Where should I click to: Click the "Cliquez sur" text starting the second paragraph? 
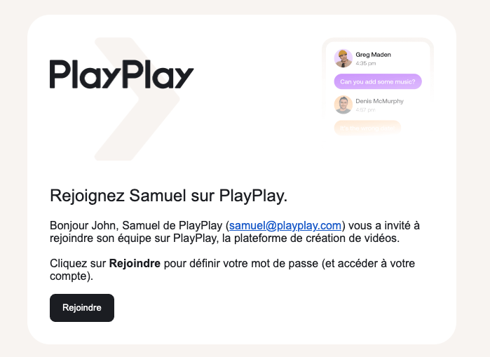point(78,264)
